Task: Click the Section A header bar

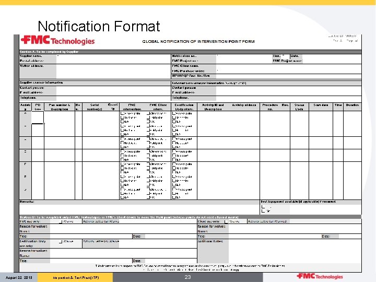Action: 190,52
